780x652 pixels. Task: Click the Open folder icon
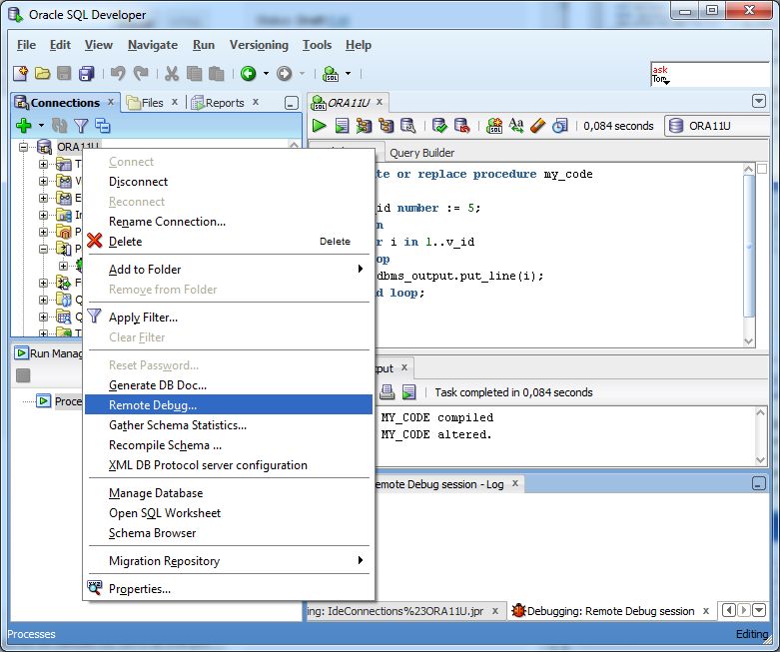click(42, 74)
